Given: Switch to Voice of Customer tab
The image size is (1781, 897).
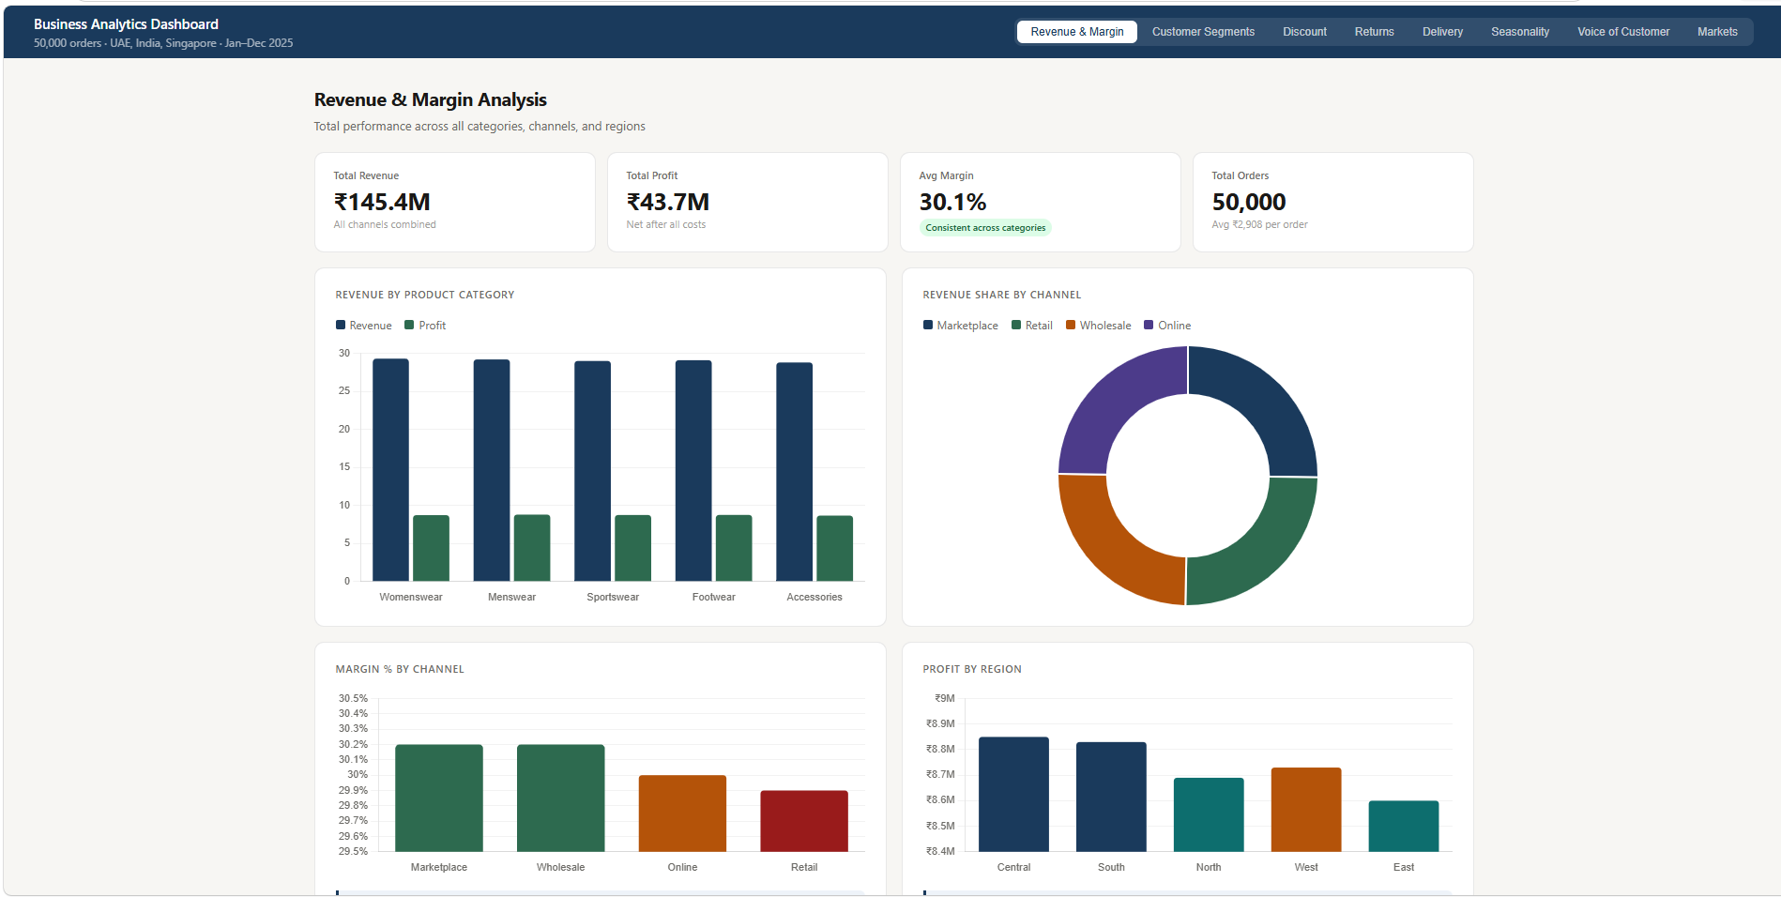Looking at the screenshot, I should [x=1622, y=32].
